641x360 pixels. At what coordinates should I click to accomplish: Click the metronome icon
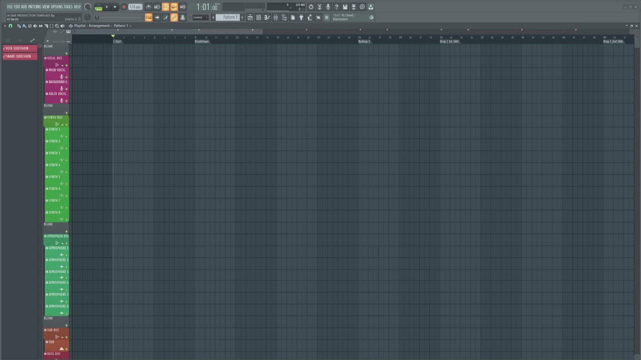149,7
